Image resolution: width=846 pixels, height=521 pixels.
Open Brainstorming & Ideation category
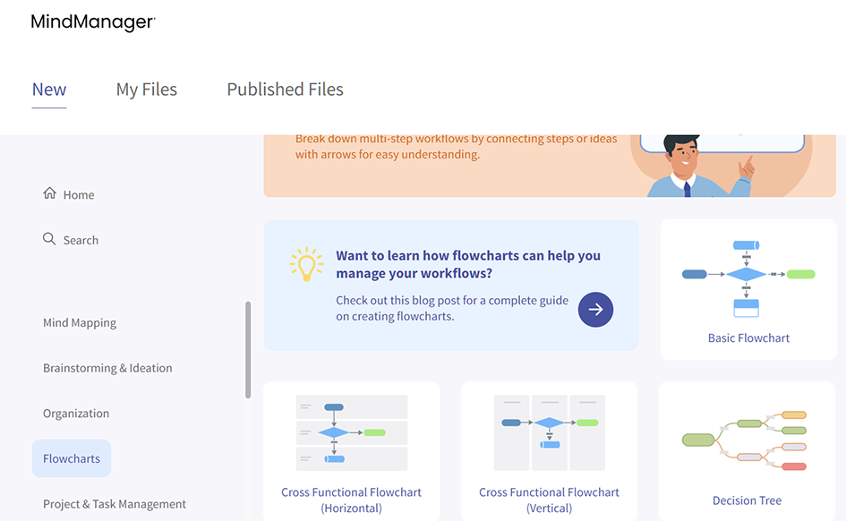click(x=107, y=368)
